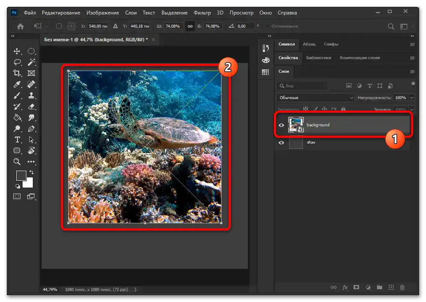Toggle the reference point checkbox
426x302 pixels.
[59, 26]
